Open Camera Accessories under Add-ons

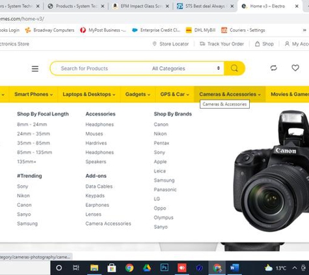click(x=108, y=224)
